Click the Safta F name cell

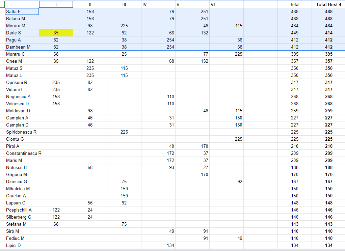tap(22, 11)
